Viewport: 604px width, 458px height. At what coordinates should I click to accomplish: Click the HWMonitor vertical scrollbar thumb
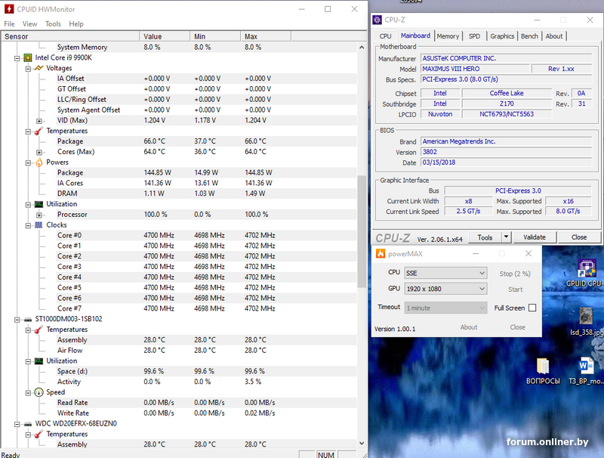pos(362,231)
